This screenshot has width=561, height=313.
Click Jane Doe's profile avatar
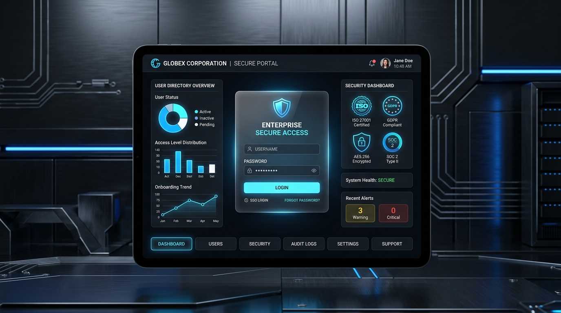pyautogui.click(x=385, y=63)
